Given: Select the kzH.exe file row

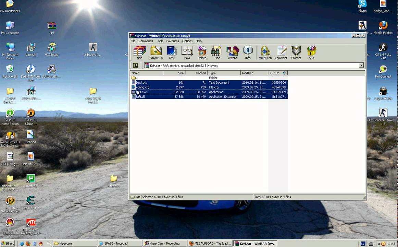Looking at the screenshot, I should (209, 92).
